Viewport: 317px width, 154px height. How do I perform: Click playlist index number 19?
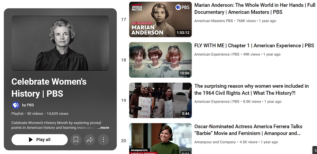[124, 100]
